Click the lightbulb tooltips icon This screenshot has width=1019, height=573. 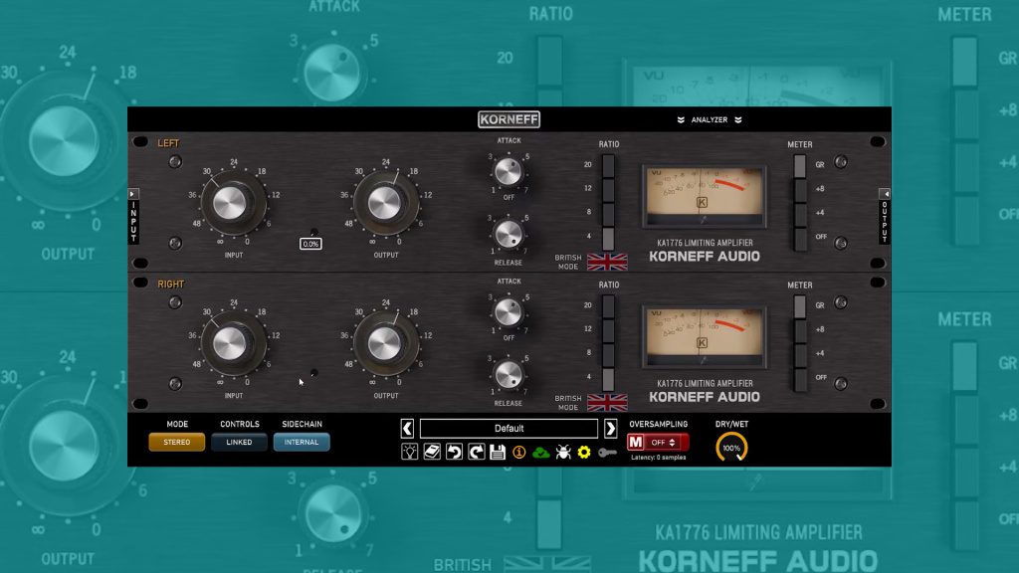click(409, 452)
